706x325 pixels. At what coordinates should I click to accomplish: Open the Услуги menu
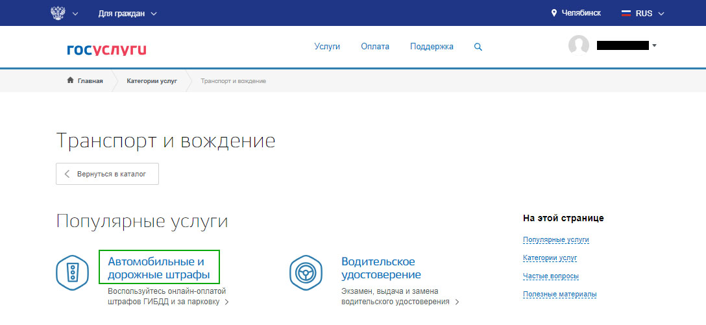[x=327, y=46]
